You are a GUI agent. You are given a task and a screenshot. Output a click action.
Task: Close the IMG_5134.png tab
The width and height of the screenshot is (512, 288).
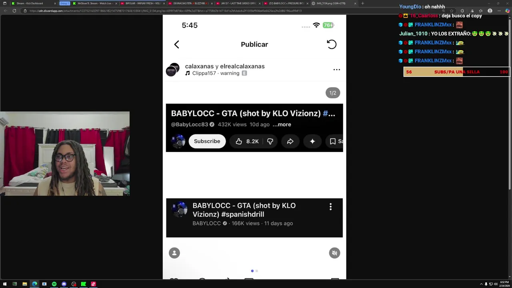(x=355, y=3)
